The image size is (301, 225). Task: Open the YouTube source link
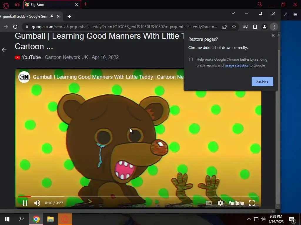28,57
